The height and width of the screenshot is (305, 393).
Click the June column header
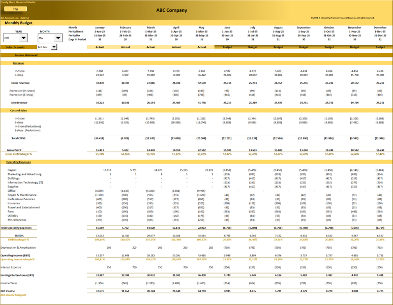pos(227,27)
